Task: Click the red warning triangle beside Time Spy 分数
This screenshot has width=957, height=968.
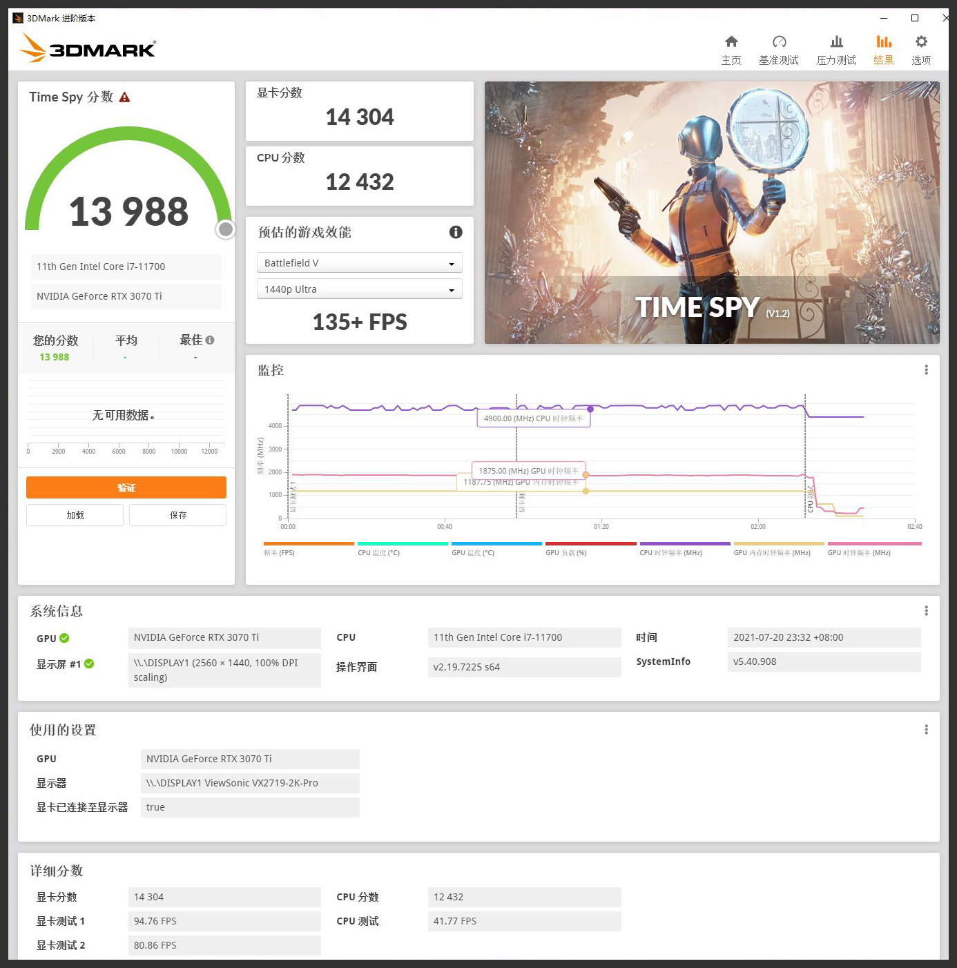Action: click(x=124, y=97)
